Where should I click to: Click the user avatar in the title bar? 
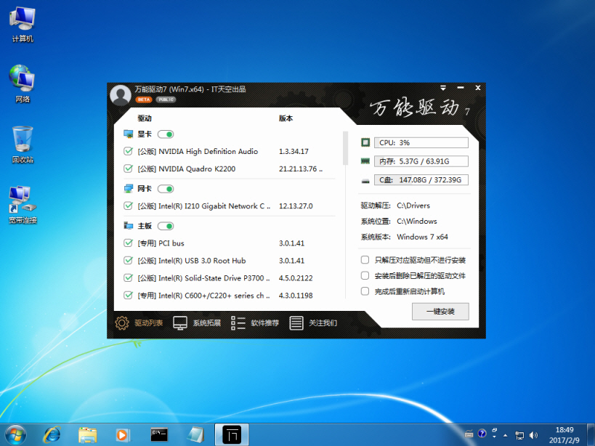point(119,94)
